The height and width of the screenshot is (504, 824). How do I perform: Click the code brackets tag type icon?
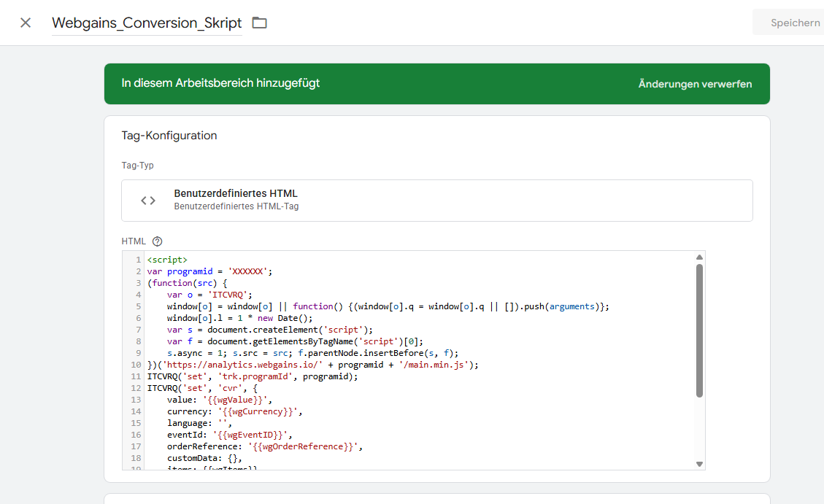click(x=148, y=201)
